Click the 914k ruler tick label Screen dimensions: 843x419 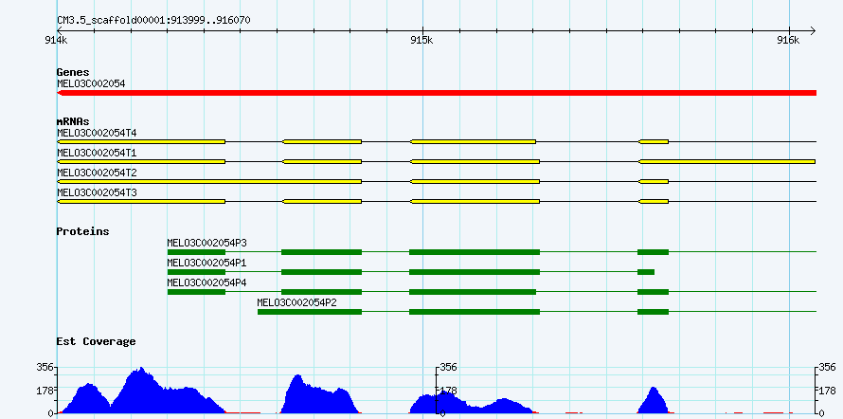[x=56, y=41]
